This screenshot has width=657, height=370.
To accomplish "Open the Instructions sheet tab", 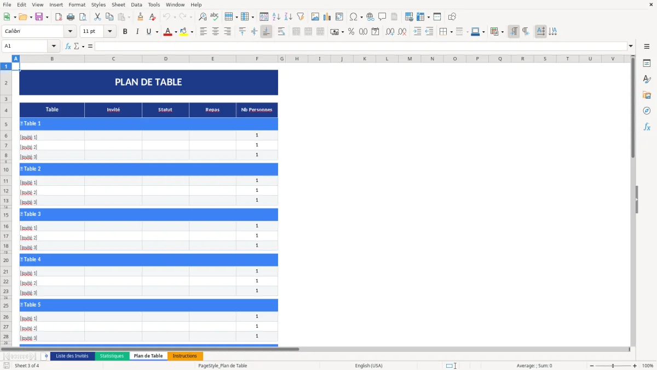I will [x=186, y=356].
